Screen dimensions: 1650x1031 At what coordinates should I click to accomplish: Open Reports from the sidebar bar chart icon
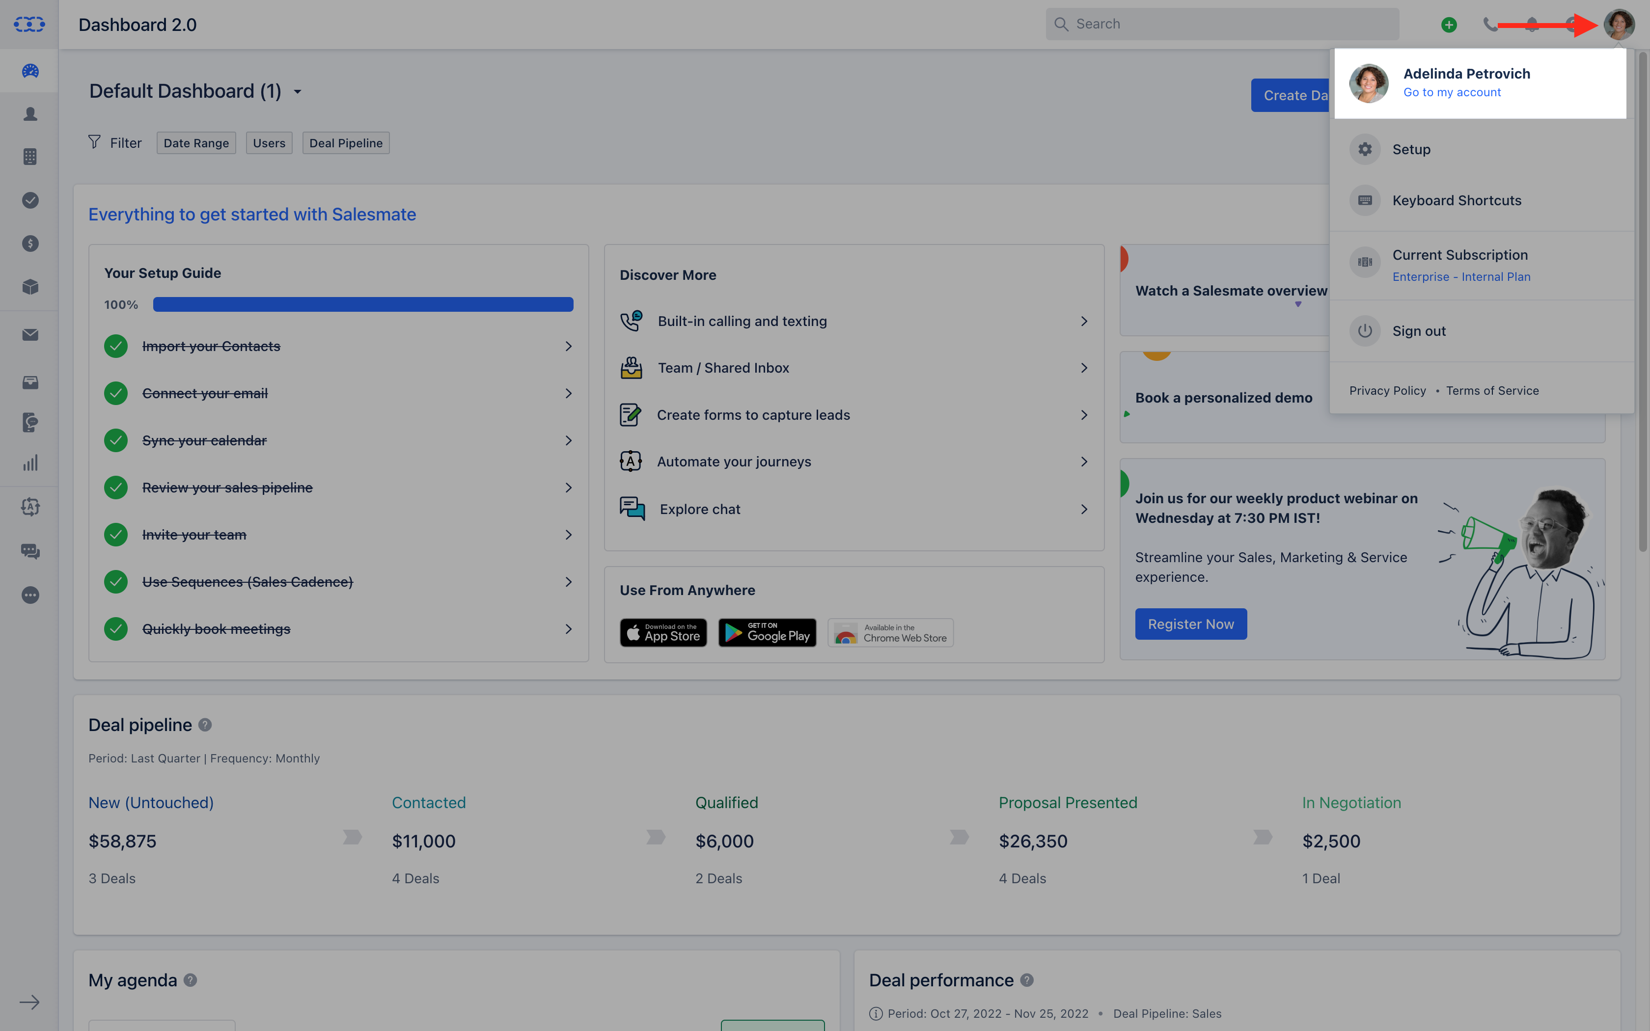coord(30,463)
